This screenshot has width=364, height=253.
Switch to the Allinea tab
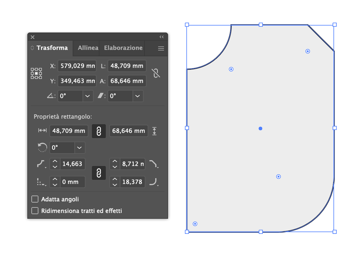[88, 48]
